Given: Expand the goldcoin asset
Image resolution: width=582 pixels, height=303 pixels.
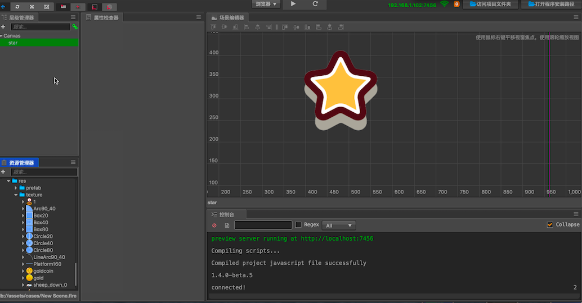Looking at the screenshot, I should pos(23,271).
